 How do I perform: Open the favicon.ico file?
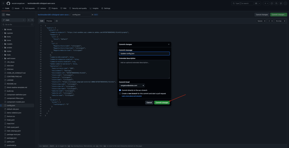point(11,116)
